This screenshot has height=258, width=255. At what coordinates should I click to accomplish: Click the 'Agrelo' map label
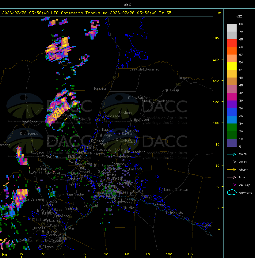pyautogui.click(x=75, y=184)
